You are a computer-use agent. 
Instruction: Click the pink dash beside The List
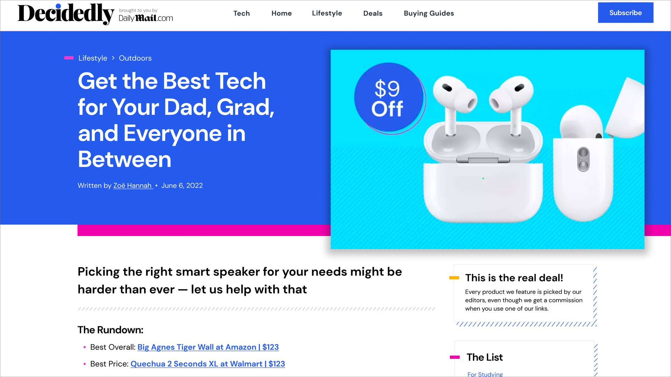point(455,357)
